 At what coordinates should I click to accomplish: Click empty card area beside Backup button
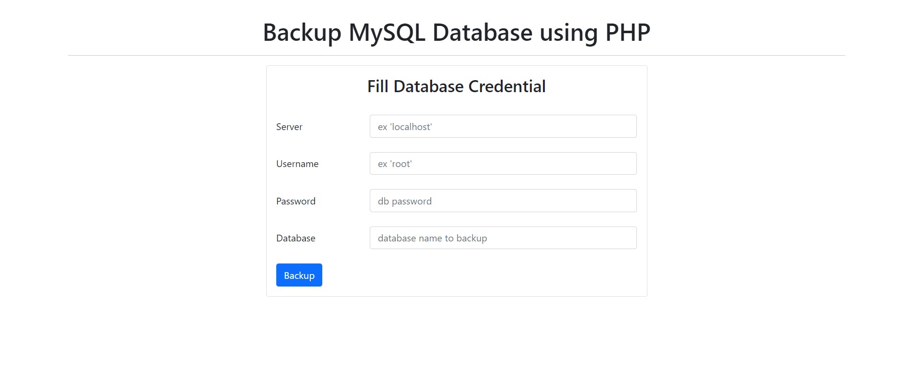480,275
